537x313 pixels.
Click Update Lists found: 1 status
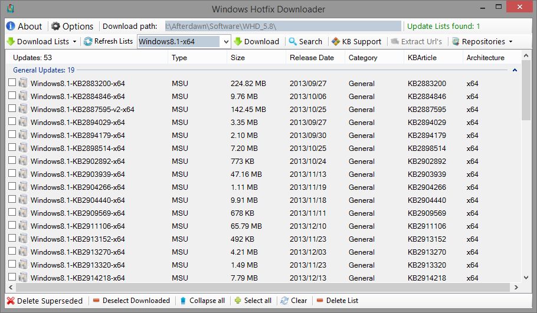pyautogui.click(x=443, y=27)
